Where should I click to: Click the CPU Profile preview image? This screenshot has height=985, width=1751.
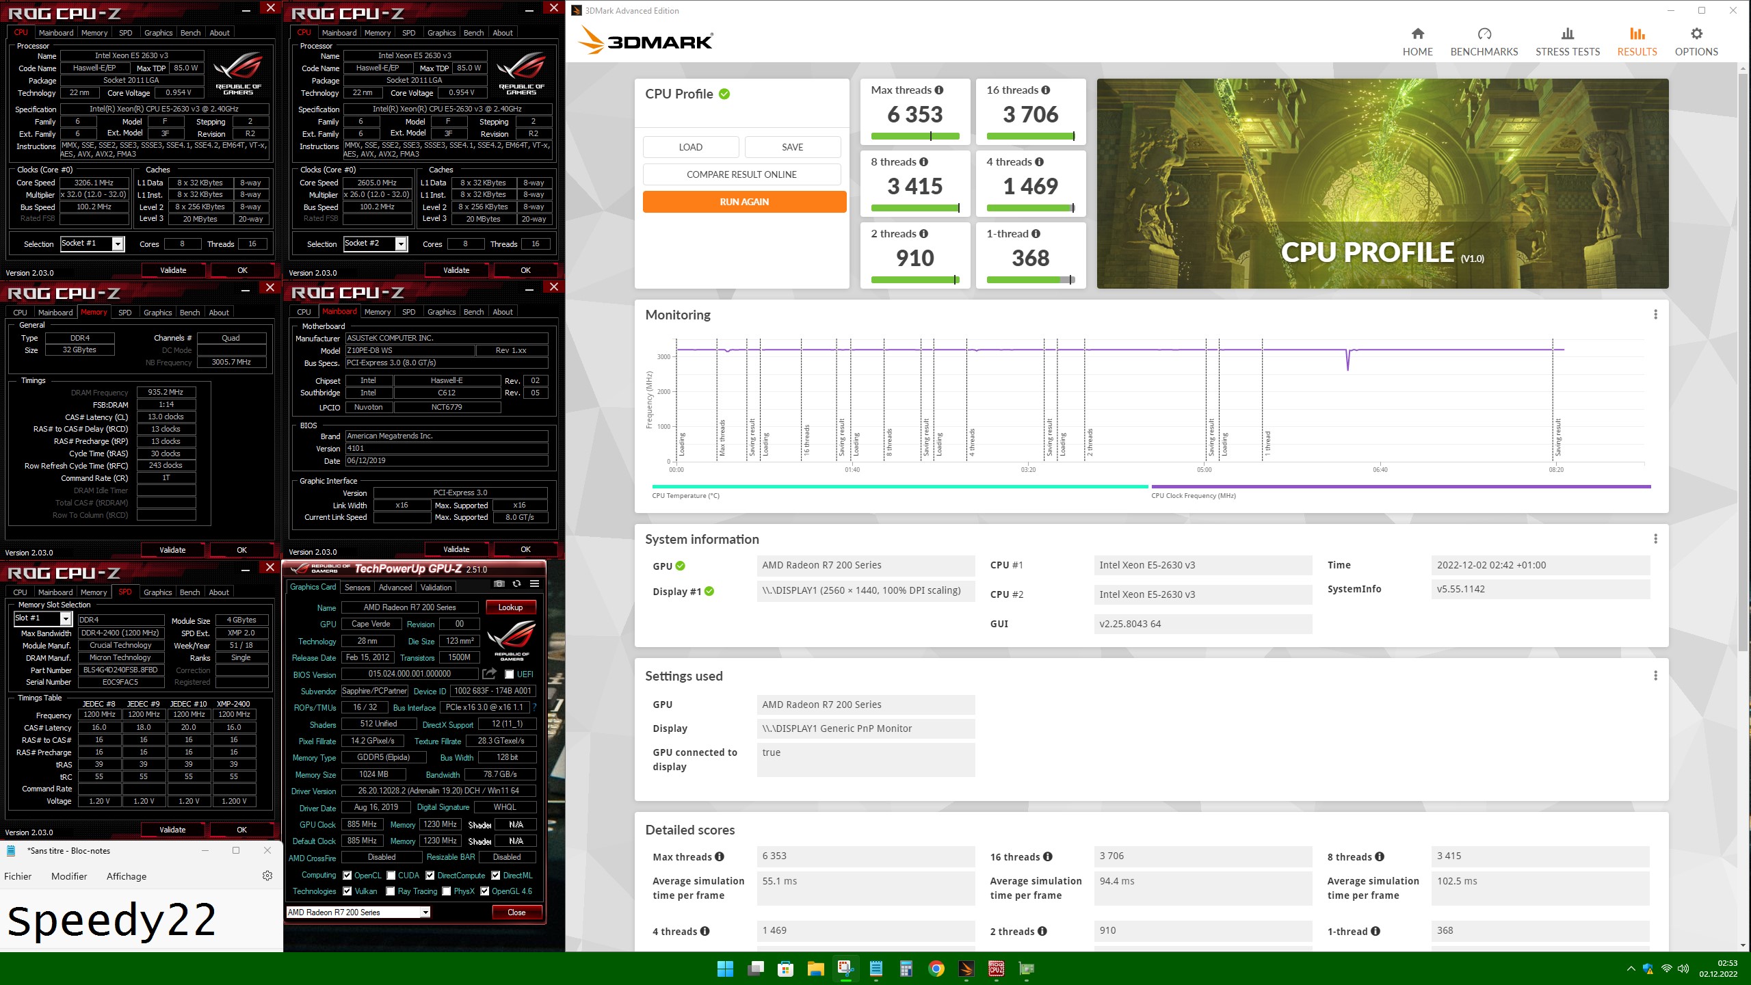(1382, 183)
